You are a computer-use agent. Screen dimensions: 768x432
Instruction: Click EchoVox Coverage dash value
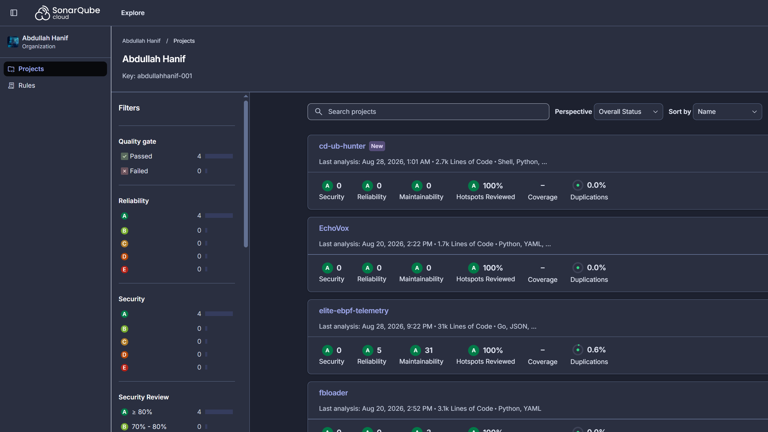point(543,268)
